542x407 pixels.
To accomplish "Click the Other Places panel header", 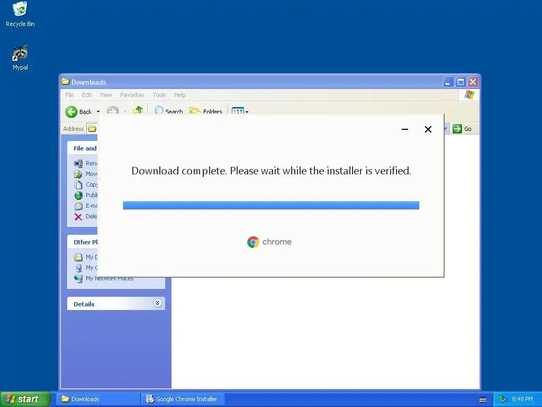I will coord(83,242).
